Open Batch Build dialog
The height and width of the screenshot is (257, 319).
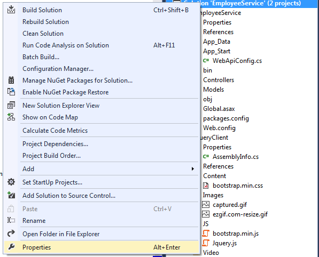101,57
